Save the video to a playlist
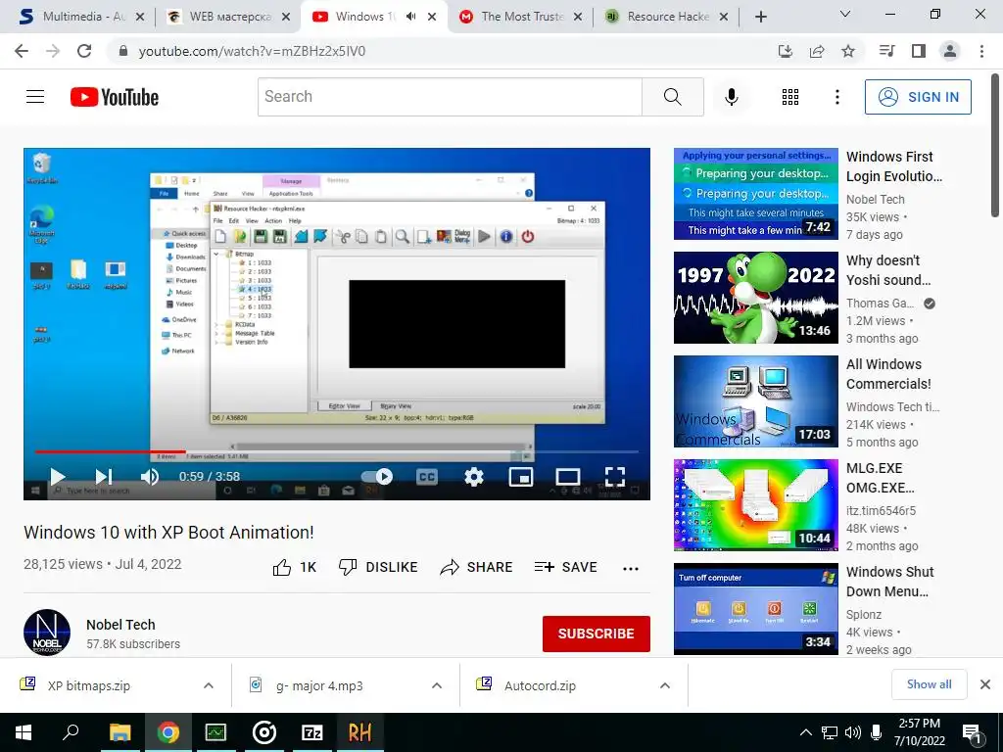Viewport: 1003px width, 752px height. click(x=566, y=567)
